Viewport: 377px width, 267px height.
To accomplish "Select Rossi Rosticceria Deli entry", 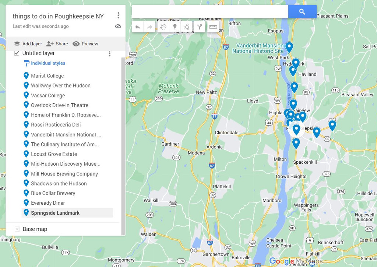I will click(x=56, y=125).
